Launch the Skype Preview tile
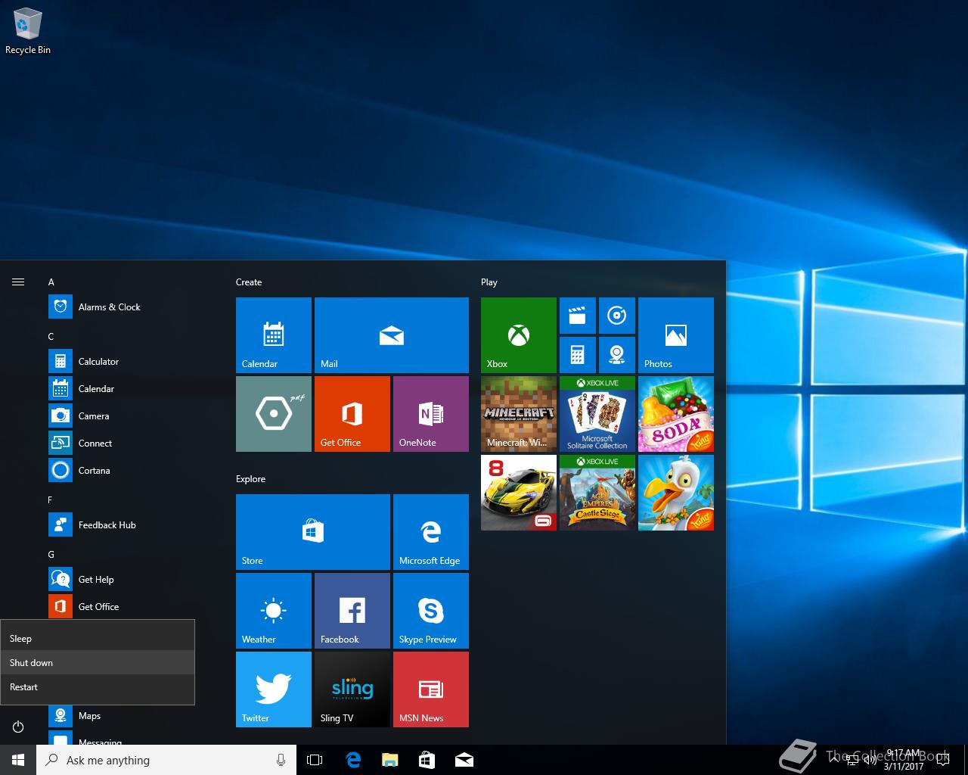The height and width of the screenshot is (775, 968). (x=431, y=611)
